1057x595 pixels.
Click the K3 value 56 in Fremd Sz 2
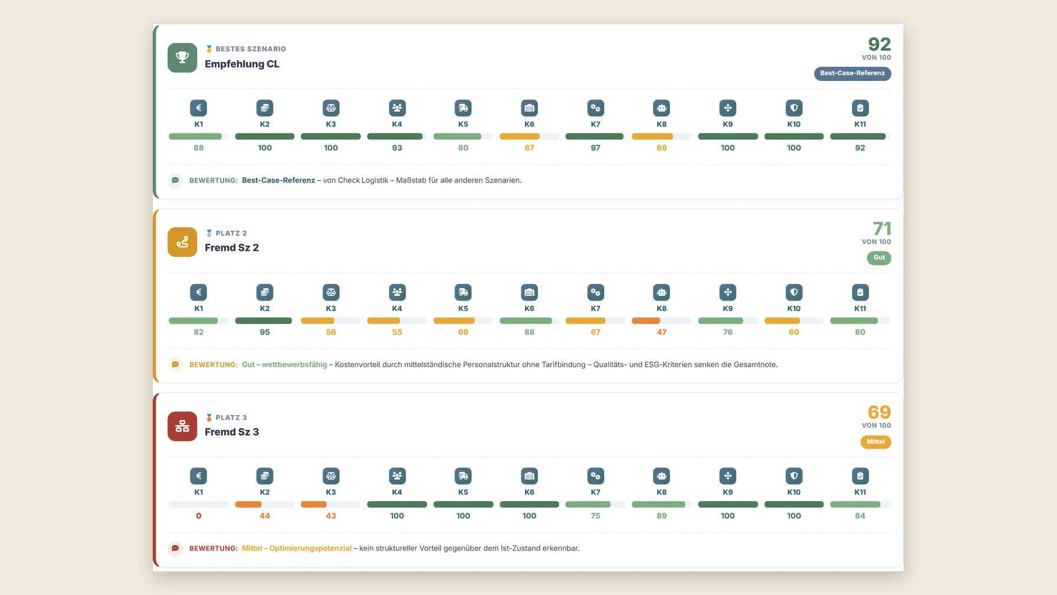pos(331,332)
